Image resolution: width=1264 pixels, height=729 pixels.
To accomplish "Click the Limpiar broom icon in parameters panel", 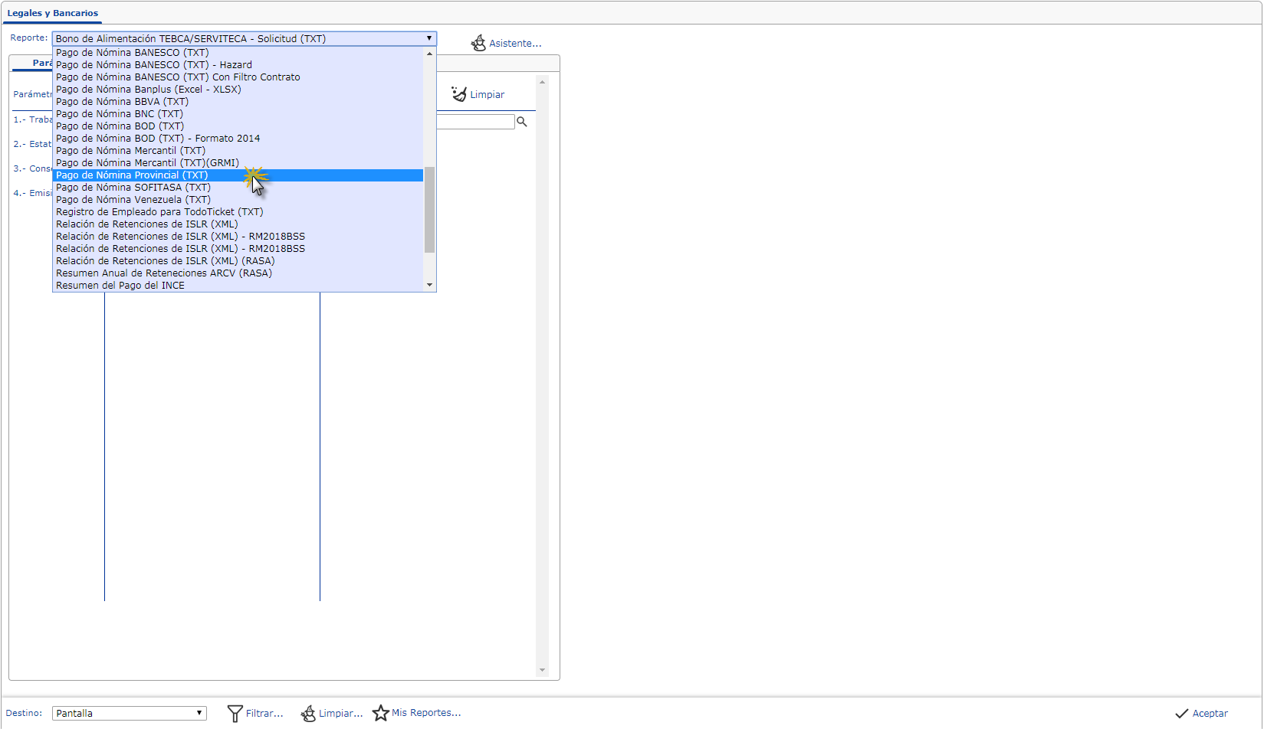I will click(x=458, y=94).
